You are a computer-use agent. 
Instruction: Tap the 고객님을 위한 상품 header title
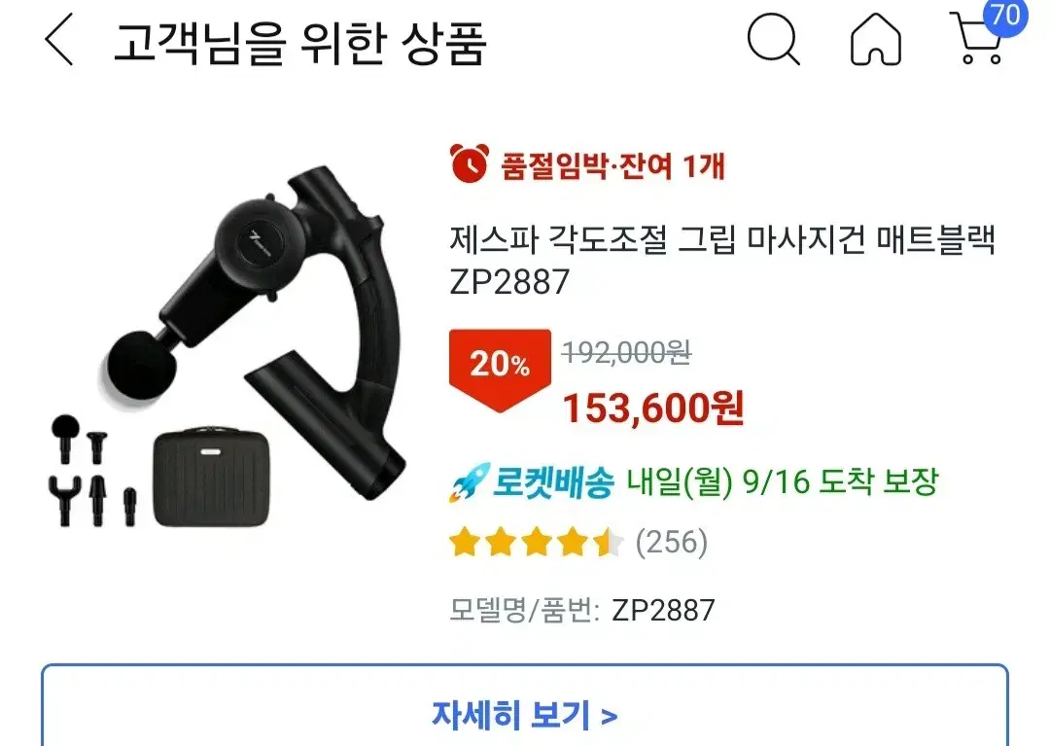tap(299, 43)
